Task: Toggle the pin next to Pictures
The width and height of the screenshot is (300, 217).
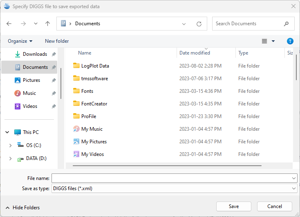Action: [54, 80]
